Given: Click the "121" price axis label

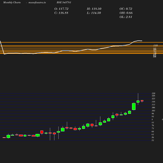Looking at the screenshot, I should 154,99.
